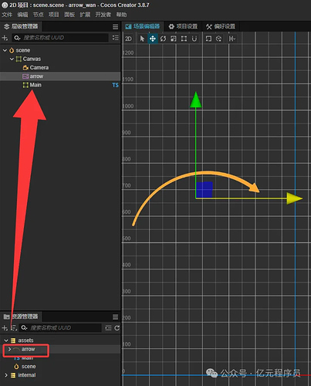The height and width of the screenshot is (386, 311).
Task: Select the Rotate tool in scene toolbar
Action: coord(163,39)
